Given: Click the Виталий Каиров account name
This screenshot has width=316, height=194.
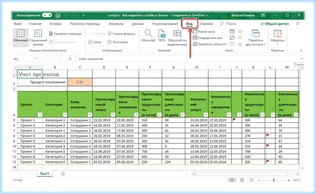Looking at the screenshot, I should tap(243, 15).
